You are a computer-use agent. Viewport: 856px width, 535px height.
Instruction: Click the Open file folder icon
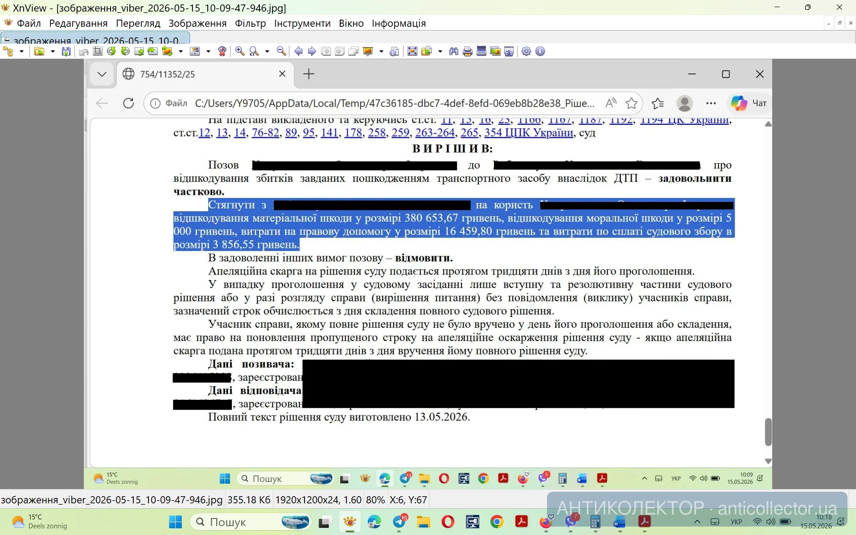(39, 51)
